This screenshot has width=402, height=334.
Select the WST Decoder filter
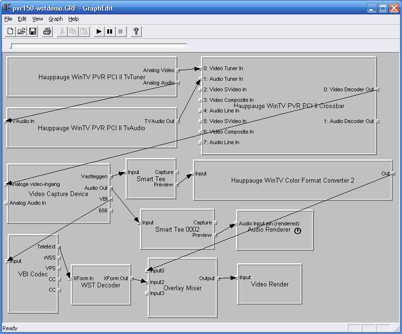tap(100, 285)
